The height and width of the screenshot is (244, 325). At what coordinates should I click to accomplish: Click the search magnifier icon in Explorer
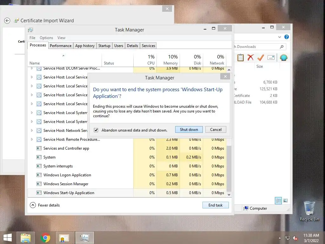coord(282,47)
